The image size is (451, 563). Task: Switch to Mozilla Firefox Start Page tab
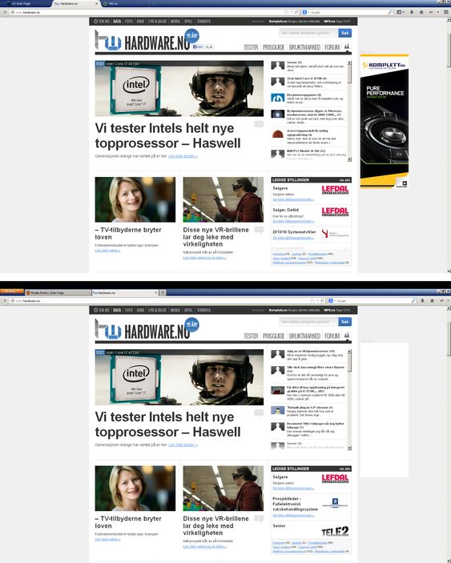pyautogui.click(x=58, y=293)
